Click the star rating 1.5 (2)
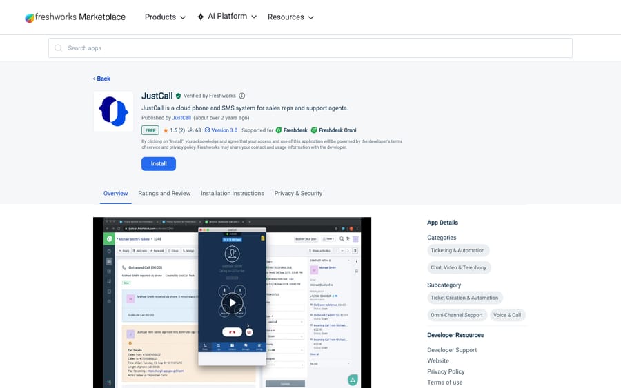The image size is (621, 388). (x=174, y=130)
